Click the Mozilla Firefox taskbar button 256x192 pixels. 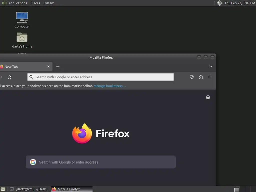click(x=72, y=189)
